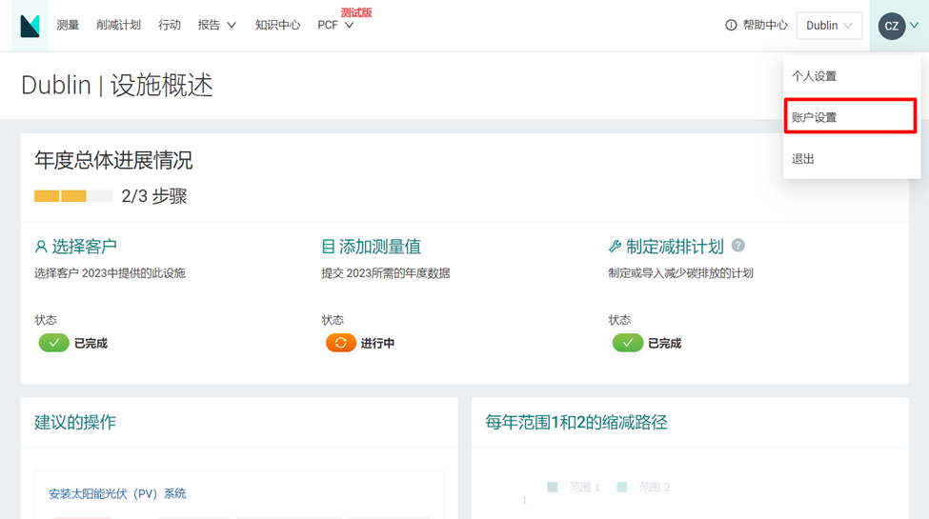Click text 提交 2023所需的年度数据
The height and width of the screenshot is (519, 929).
coord(386,273)
